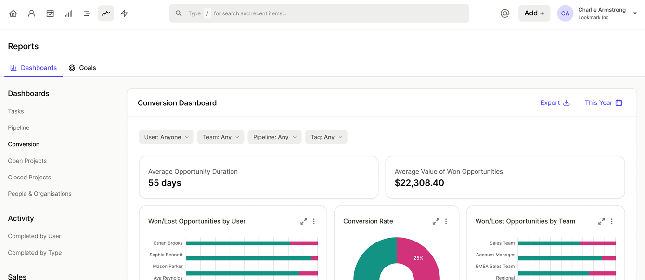Click the EMEA Sales Team label
645x280 pixels.
[495, 267]
